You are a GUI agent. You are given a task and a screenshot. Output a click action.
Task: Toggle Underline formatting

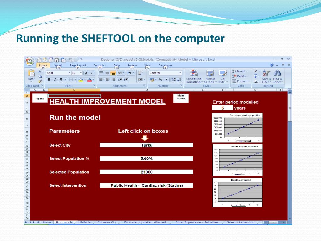pos(61,80)
